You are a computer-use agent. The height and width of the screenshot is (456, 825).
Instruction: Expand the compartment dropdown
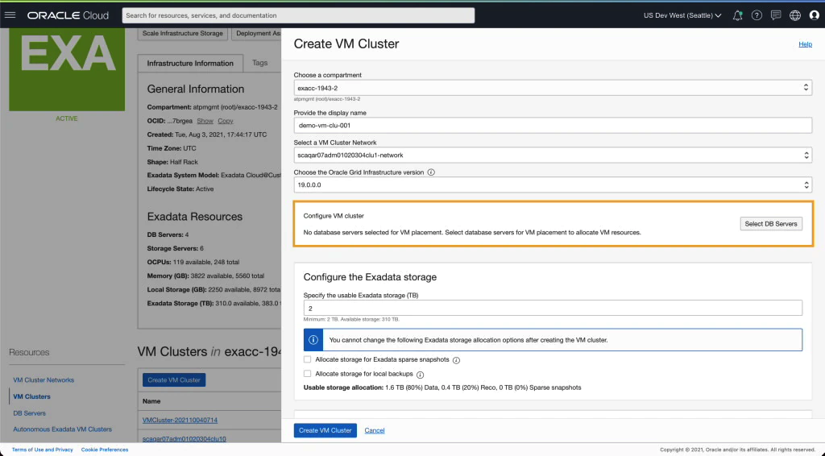coord(552,87)
